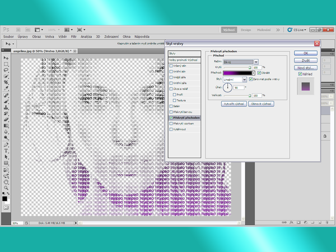Uncheck the Náhled preview checkbox
The width and height of the screenshot is (336, 252).
[300, 73]
